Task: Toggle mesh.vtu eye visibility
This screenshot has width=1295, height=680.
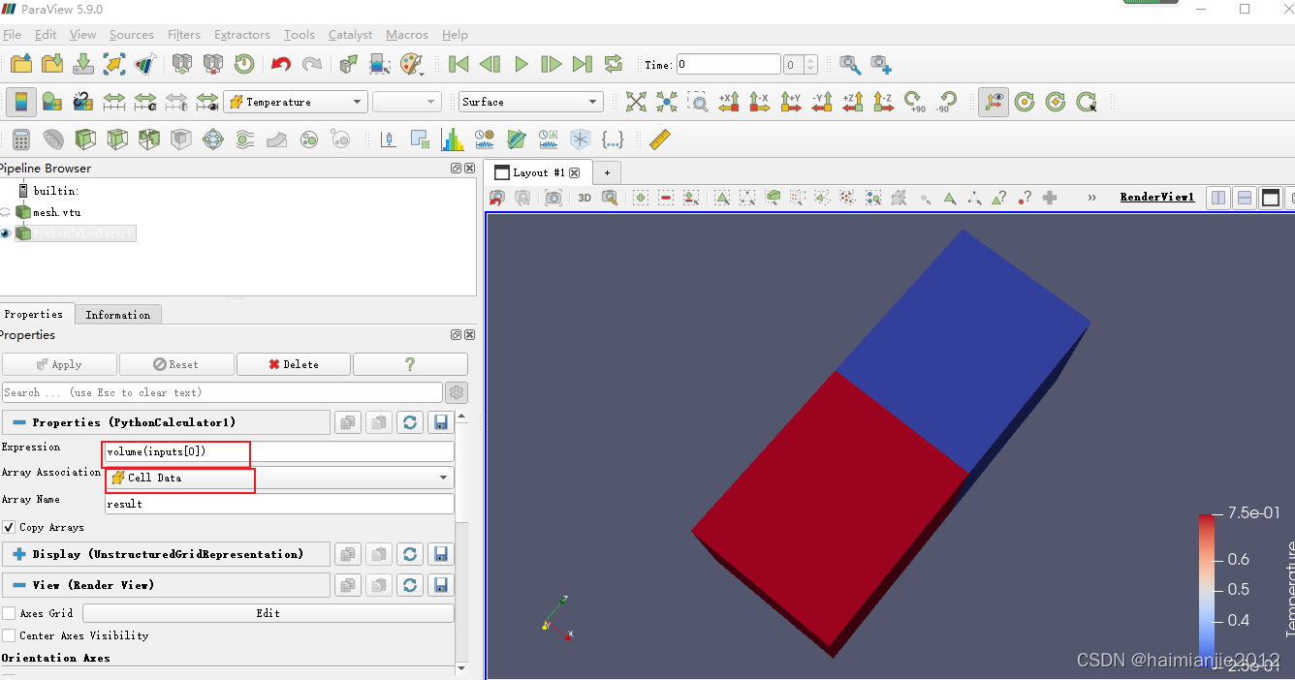Action: click(6, 212)
